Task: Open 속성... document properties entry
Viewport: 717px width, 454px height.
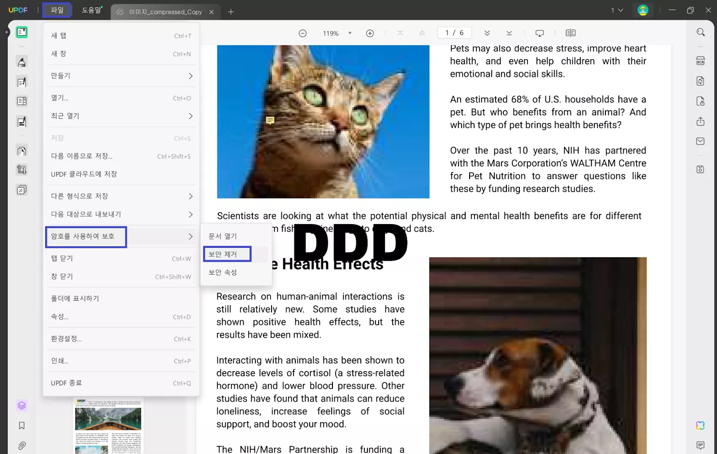Action: (x=121, y=317)
